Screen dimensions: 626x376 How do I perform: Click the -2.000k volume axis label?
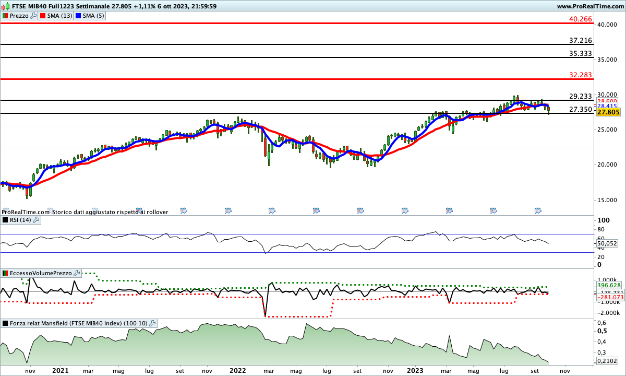point(608,313)
